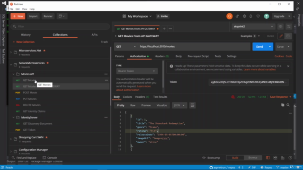
Task: Collapse the IdentityServer folder
Action: click(13, 118)
